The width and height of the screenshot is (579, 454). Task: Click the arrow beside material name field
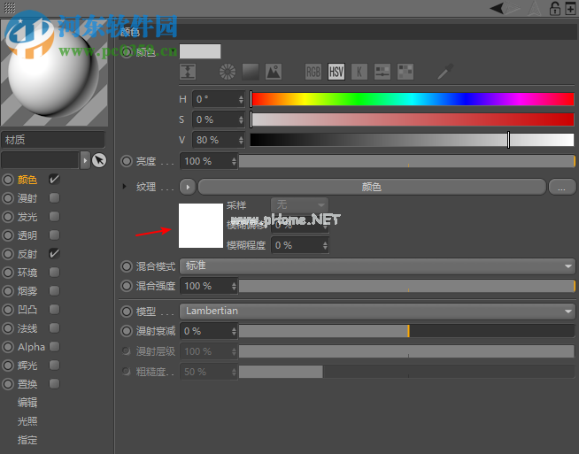pyautogui.click(x=85, y=160)
